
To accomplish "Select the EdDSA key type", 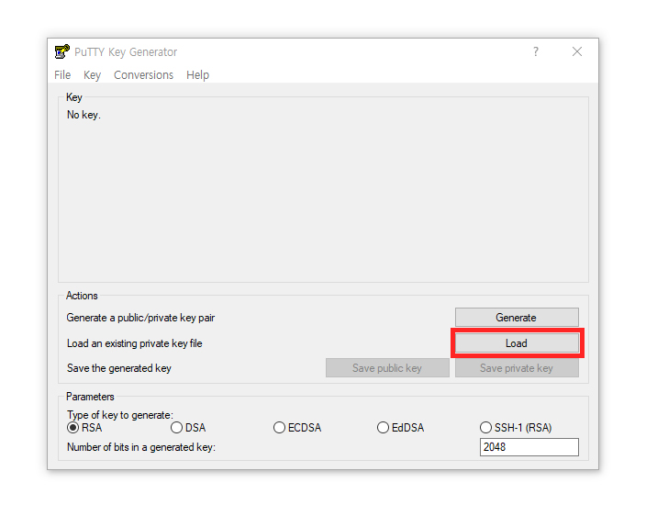I will tap(400, 428).
